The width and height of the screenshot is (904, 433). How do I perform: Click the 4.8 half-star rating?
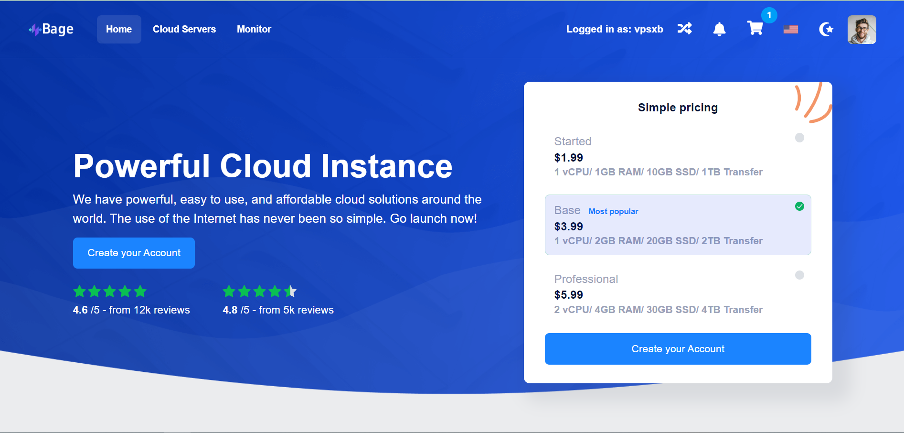[x=260, y=291]
